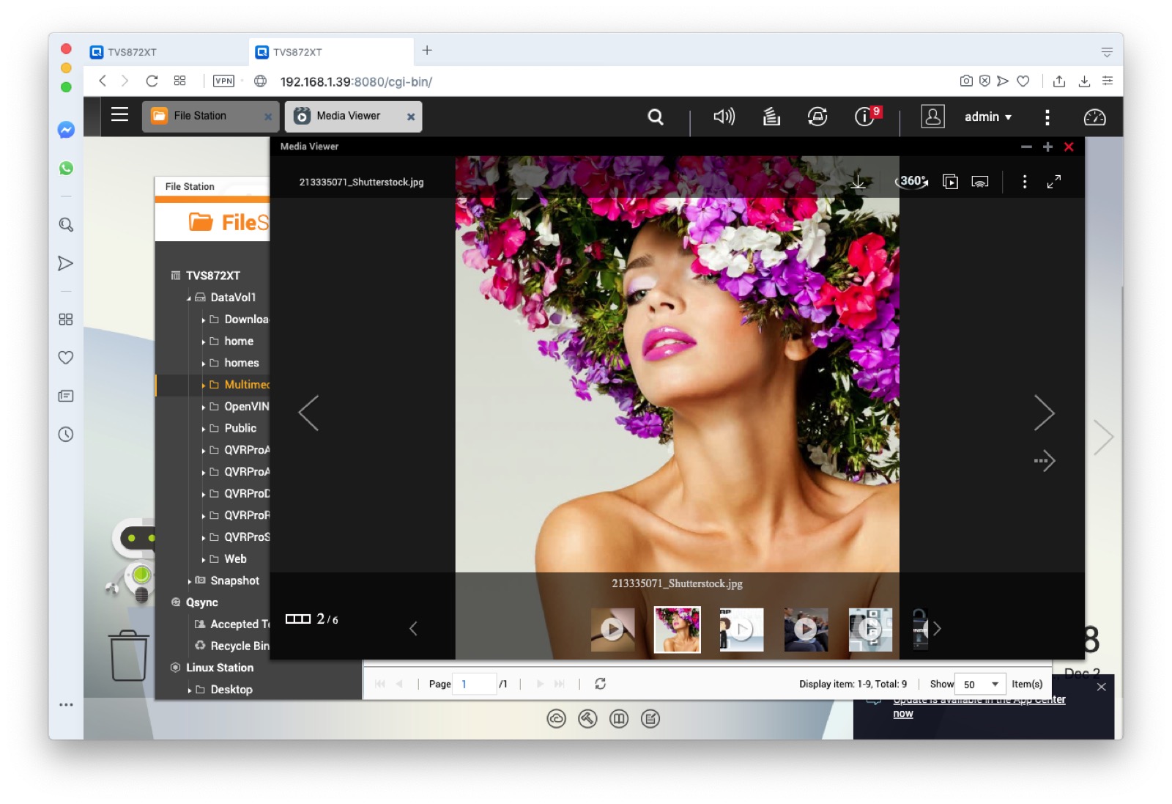Toggle the browser VPN badge
1172x804 pixels.
(x=223, y=81)
